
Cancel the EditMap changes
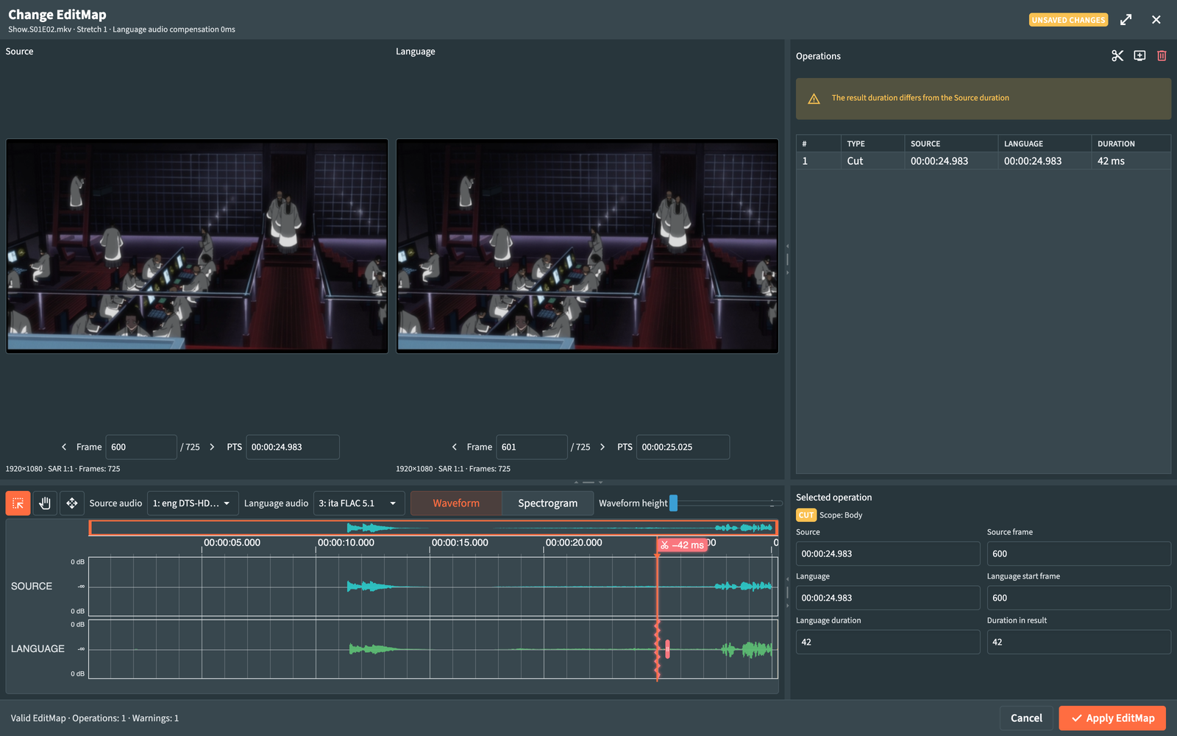click(1026, 718)
